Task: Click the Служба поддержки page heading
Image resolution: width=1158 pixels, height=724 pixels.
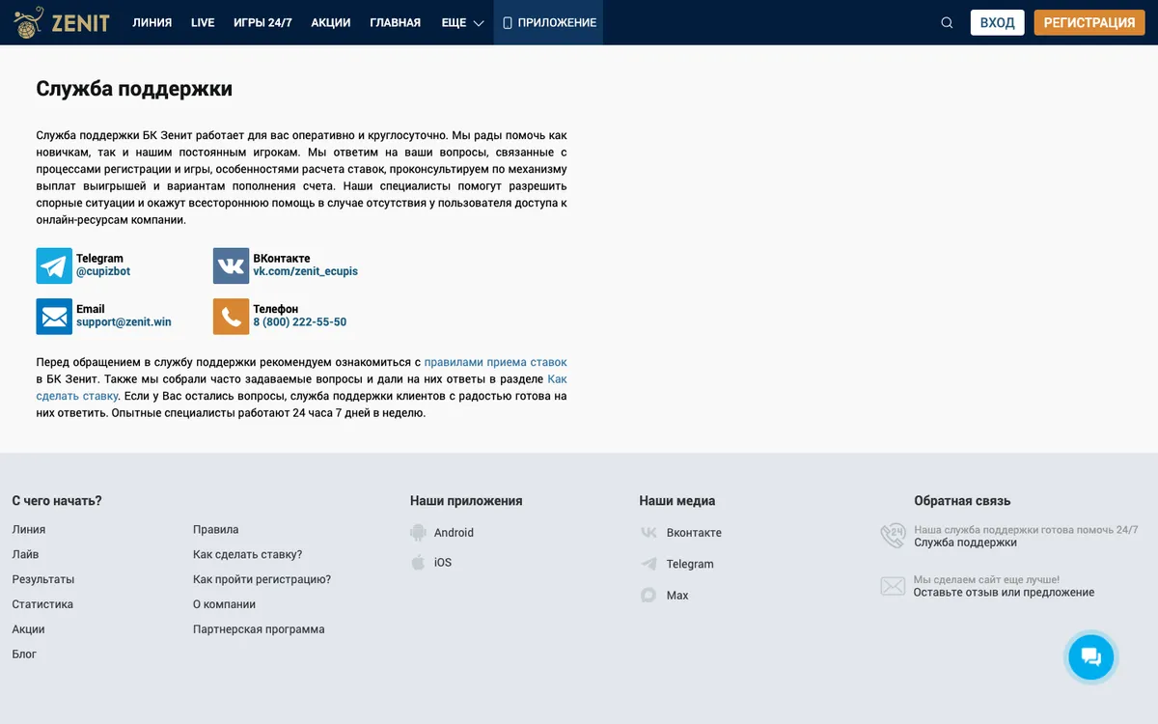Action: pyautogui.click(x=134, y=89)
